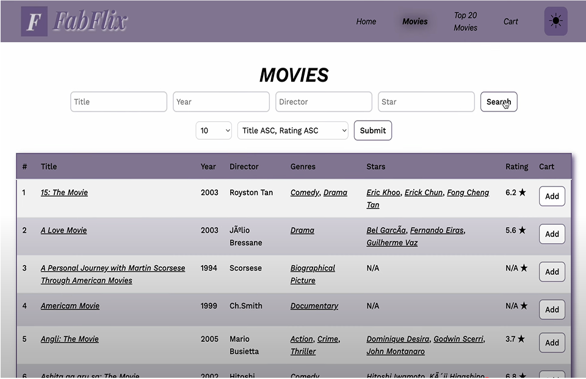Browse the Drama genre for A Love Movie
This screenshot has width=586, height=379.
click(302, 230)
